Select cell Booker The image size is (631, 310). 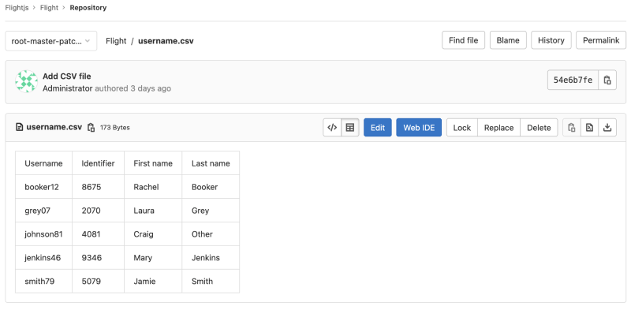pos(211,187)
